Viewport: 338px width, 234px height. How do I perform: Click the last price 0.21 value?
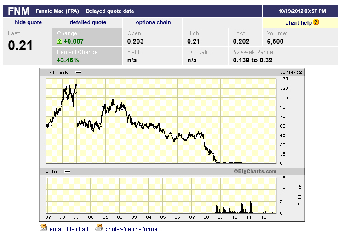point(20,45)
